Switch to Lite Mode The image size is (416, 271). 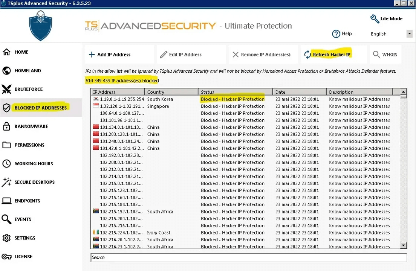coord(386,18)
